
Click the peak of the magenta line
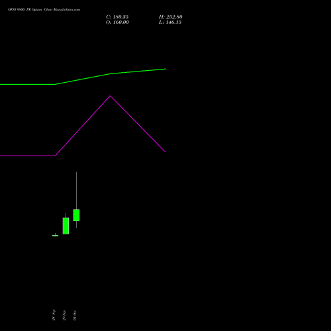[x=110, y=96]
